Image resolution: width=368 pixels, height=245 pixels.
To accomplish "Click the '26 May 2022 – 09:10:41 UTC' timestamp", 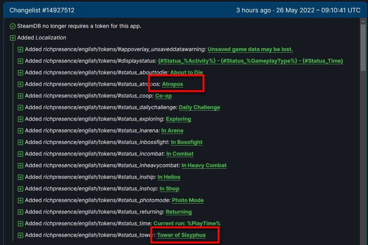I will pyautogui.click(x=318, y=10).
